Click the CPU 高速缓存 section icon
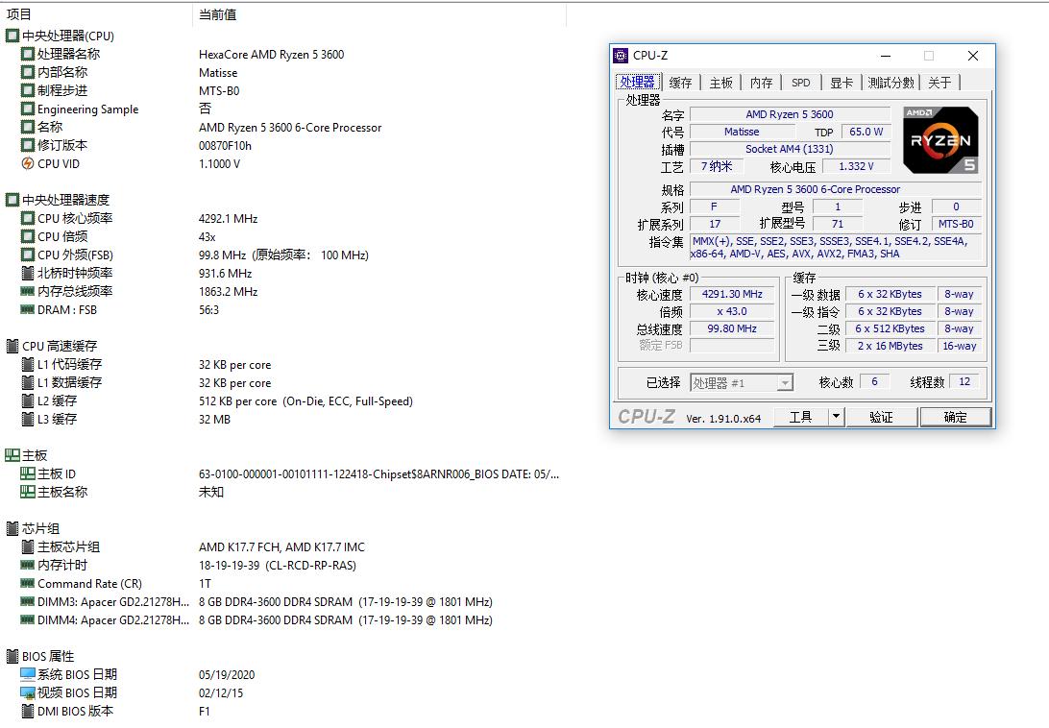Image resolution: width=1049 pixels, height=728 pixels. [x=12, y=346]
